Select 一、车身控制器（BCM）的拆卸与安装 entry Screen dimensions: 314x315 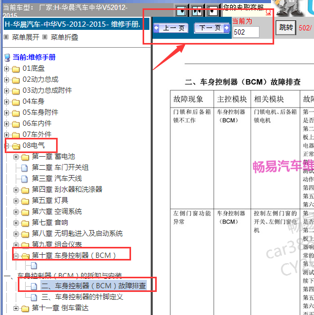[63, 275]
